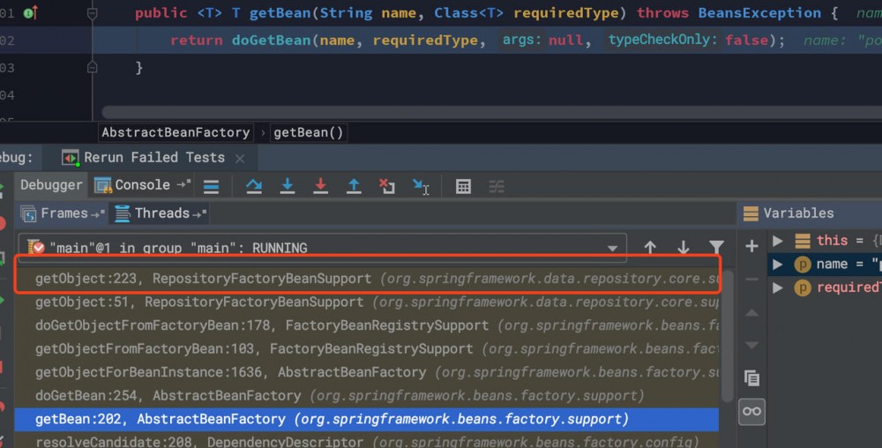Screen dimensions: 882x448
Task: Select frame getObjectFromFactoryBean:103
Action: coord(367,349)
